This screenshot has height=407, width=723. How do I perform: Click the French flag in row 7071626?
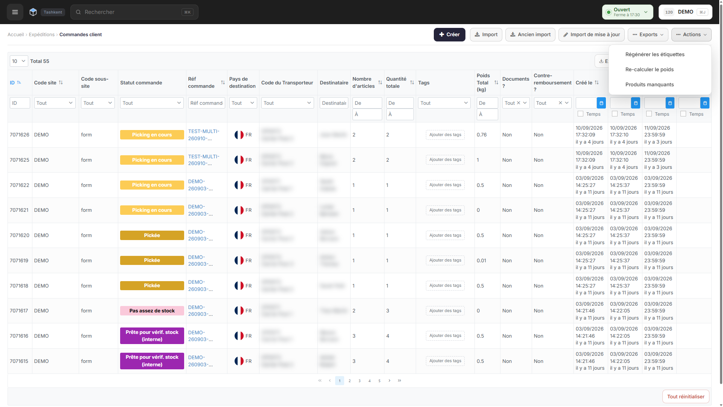click(x=239, y=135)
